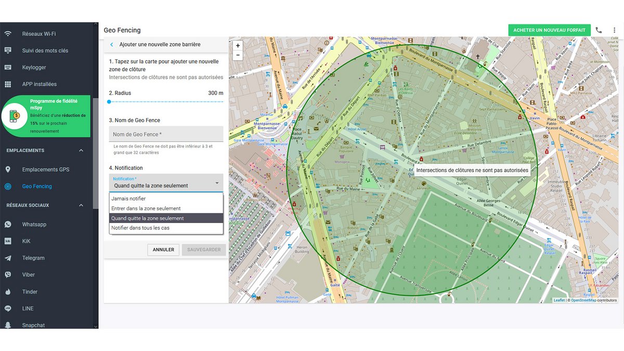The width and height of the screenshot is (624, 351).
Task: Go back using the left chevron arrow
Action: point(111,45)
